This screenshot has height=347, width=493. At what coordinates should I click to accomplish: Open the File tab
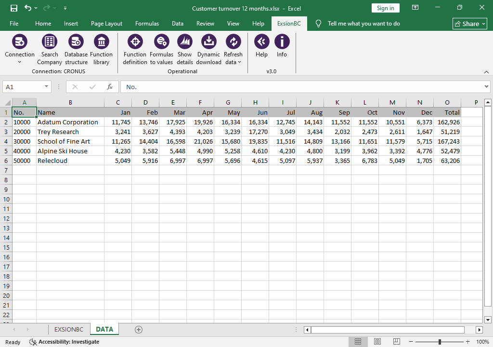pyautogui.click(x=14, y=24)
